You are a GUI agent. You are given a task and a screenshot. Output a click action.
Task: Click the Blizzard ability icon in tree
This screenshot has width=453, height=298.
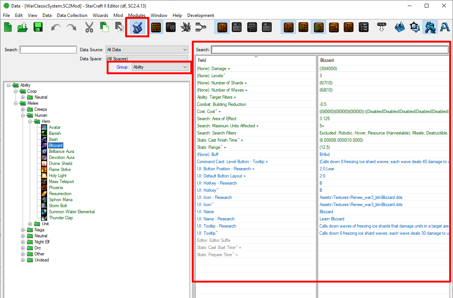pyautogui.click(x=44, y=145)
